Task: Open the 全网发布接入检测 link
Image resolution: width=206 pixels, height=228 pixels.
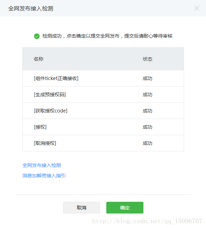Action: point(42,165)
